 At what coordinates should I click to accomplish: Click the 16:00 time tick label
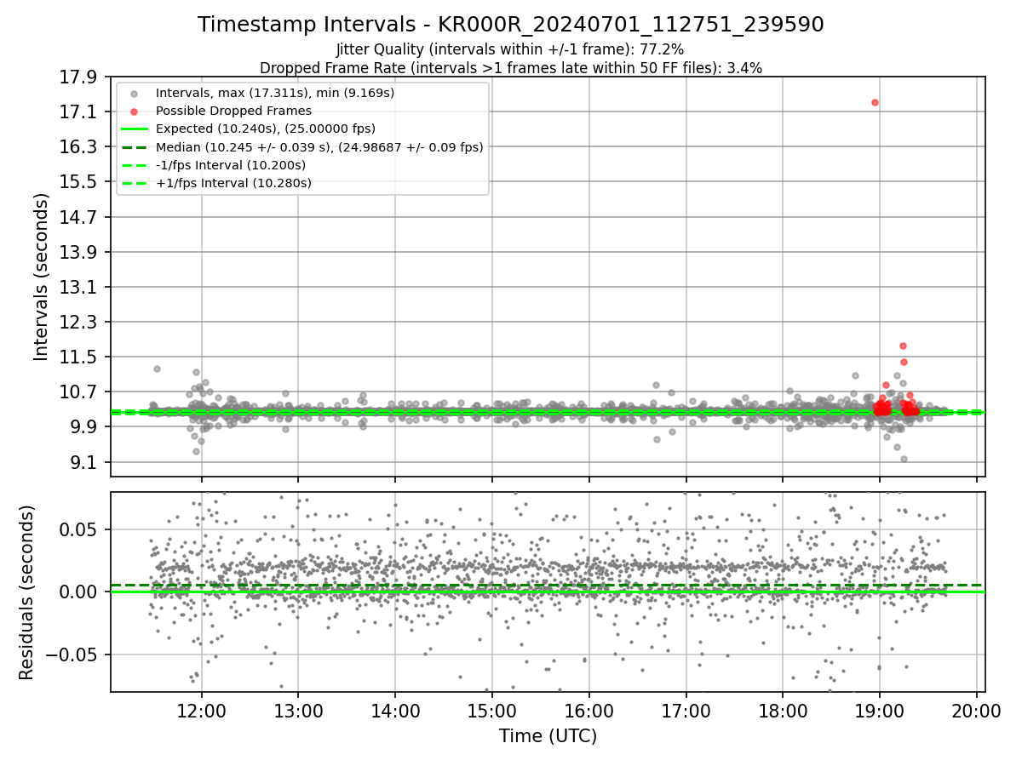click(x=589, y=710)
